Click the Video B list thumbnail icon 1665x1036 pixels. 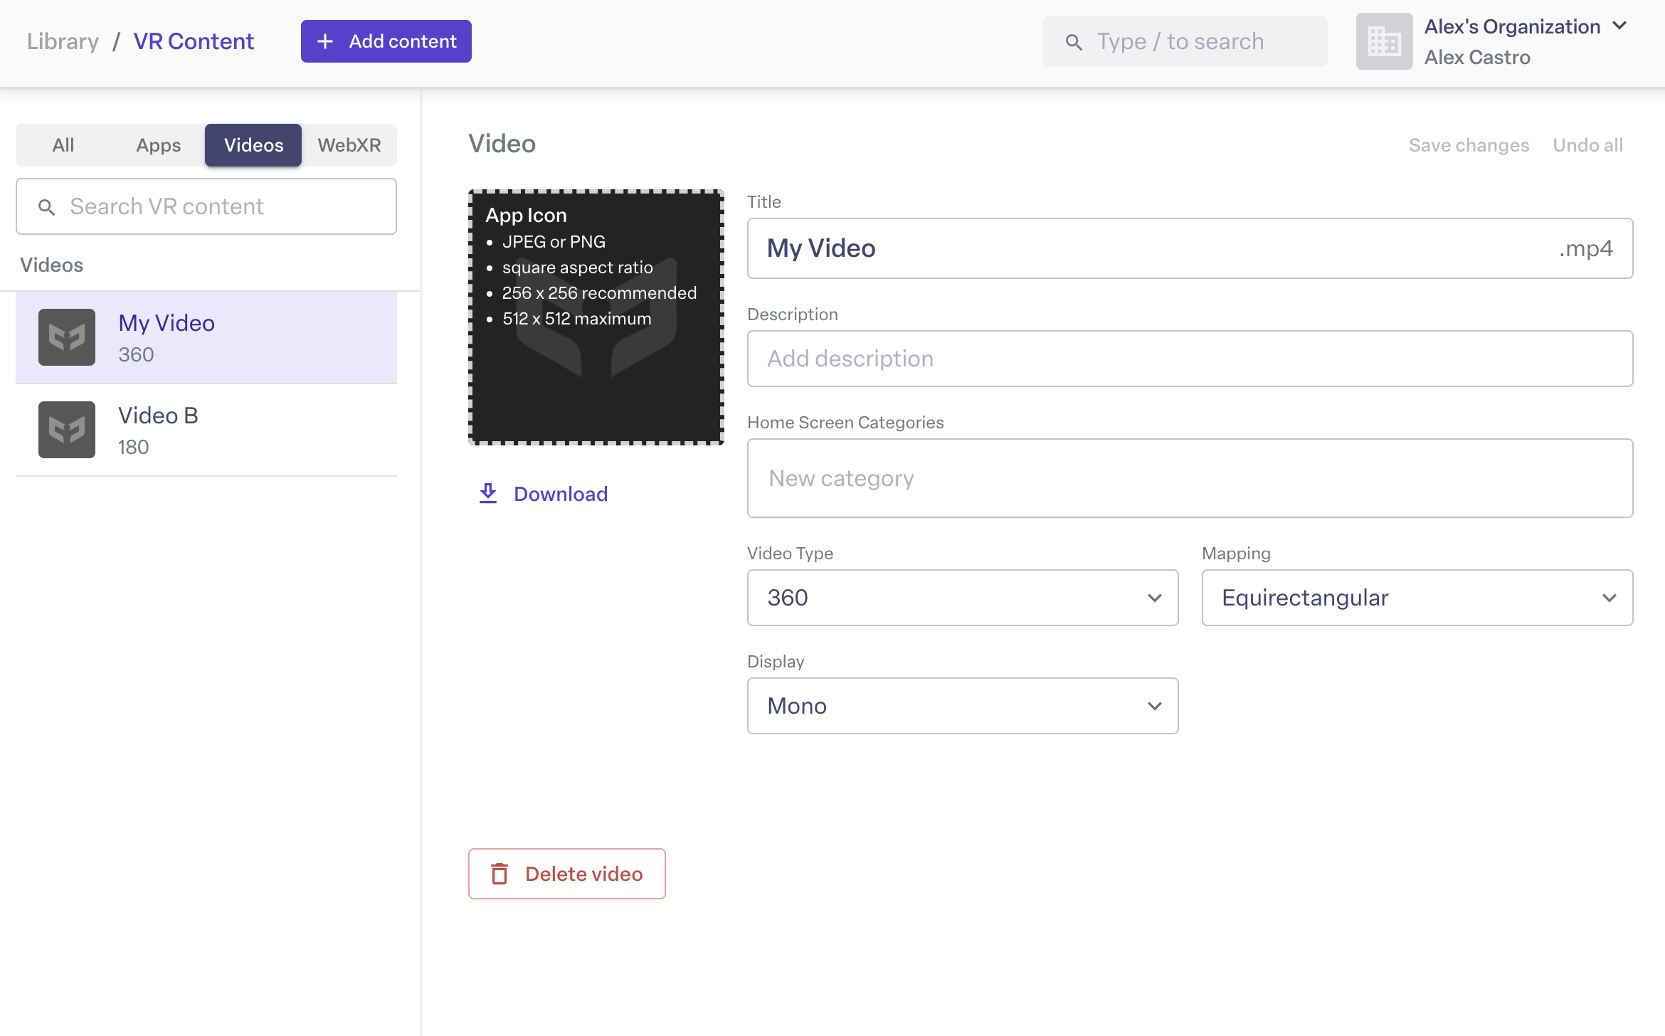[67, 430]
